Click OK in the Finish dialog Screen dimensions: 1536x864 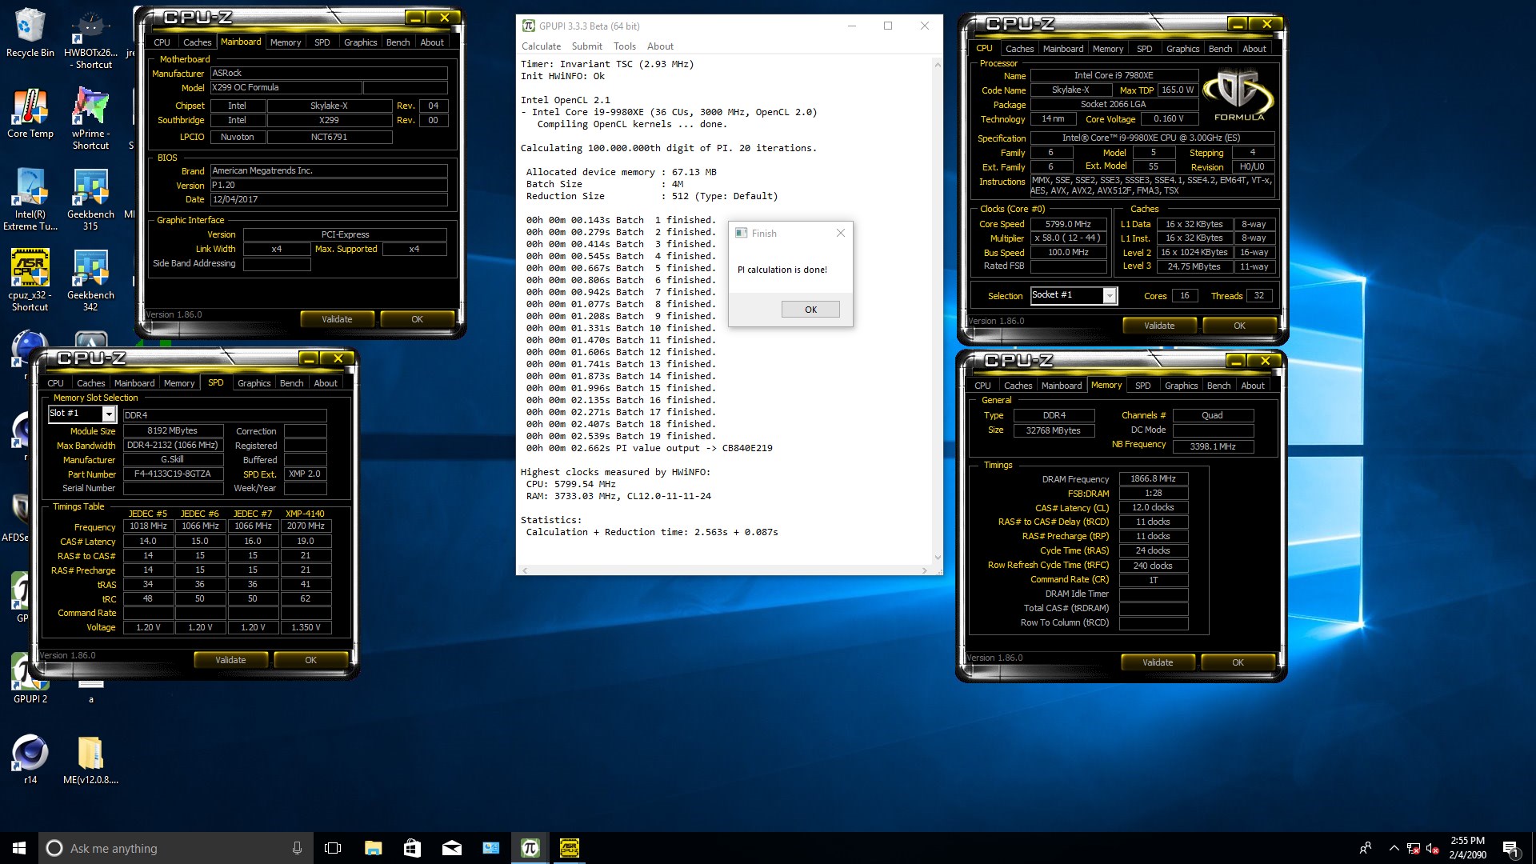click(x=810, y=310)
